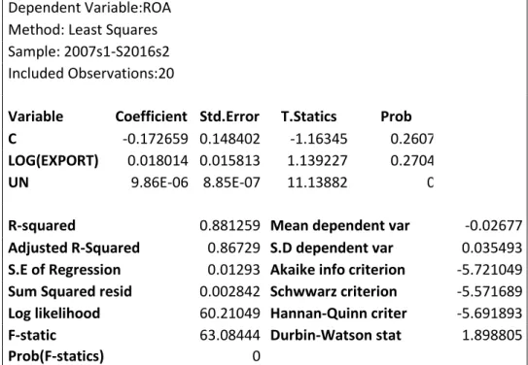The image size is (528, 365).
Task: Select the LOG(EXPORT) variable row label
Action: pyautogui.click(x=53, y=160)
